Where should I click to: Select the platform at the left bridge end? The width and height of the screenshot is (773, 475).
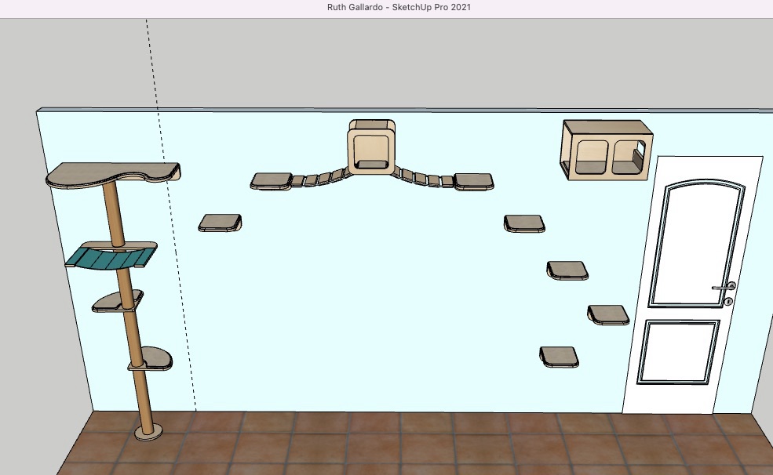tap(271, 180)
